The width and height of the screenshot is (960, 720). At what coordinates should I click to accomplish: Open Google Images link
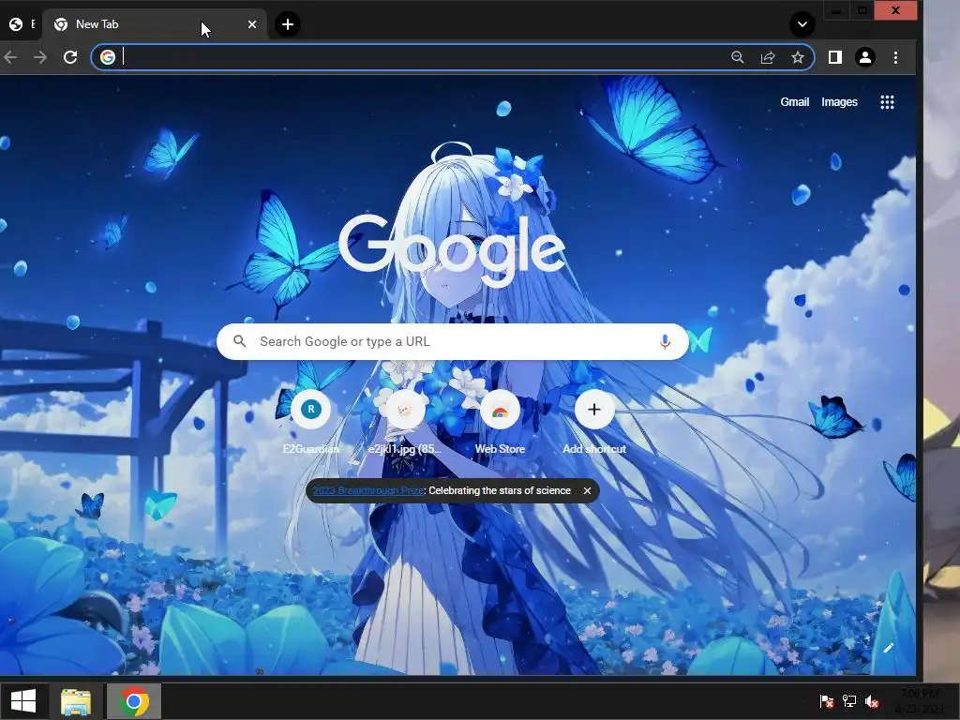tap(839, 102)
